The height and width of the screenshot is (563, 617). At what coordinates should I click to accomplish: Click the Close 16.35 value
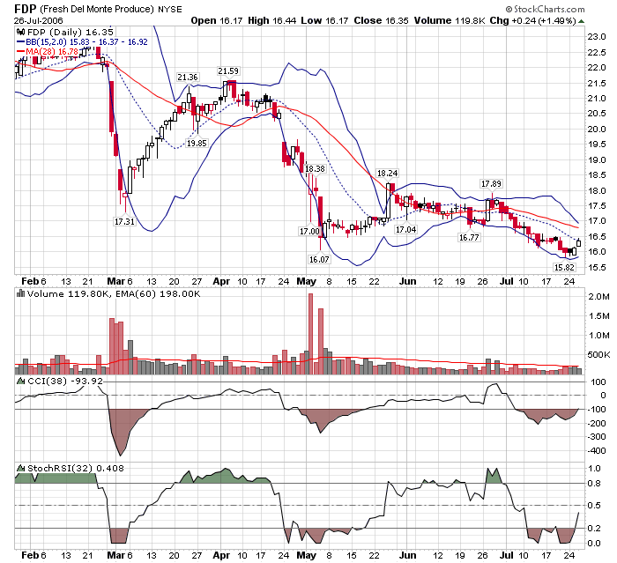coord(381,20)
